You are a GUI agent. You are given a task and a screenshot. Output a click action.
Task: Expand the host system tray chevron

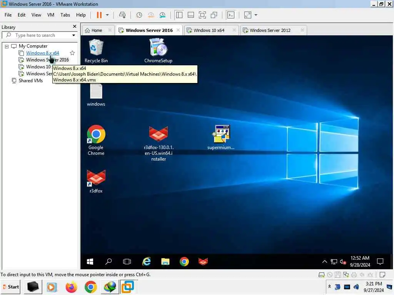coord(329,286)
